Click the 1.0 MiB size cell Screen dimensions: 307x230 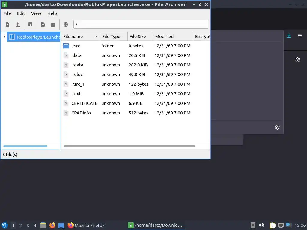tap(136, 94)
